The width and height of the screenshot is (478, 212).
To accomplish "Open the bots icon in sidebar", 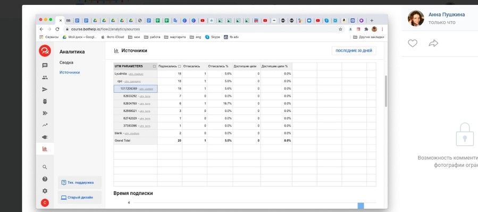I will click(x=45, y=101).
